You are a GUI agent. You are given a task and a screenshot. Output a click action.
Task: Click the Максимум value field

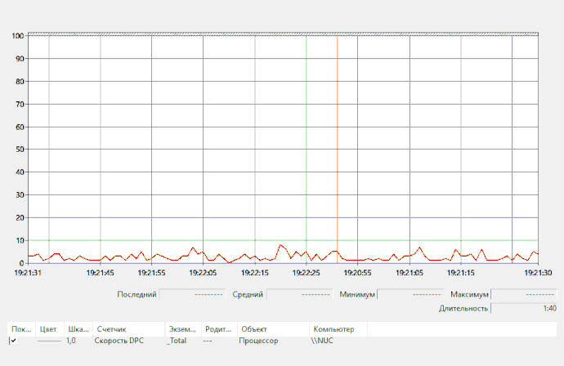tap(523, 294)
